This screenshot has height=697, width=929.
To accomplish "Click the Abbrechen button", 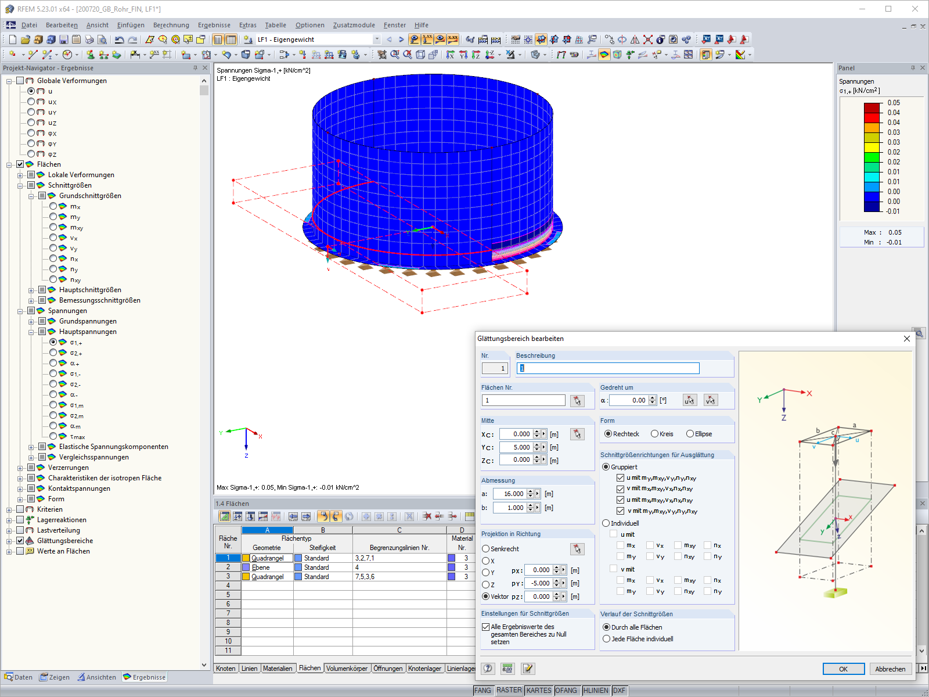I will click(x=890, y=669).
